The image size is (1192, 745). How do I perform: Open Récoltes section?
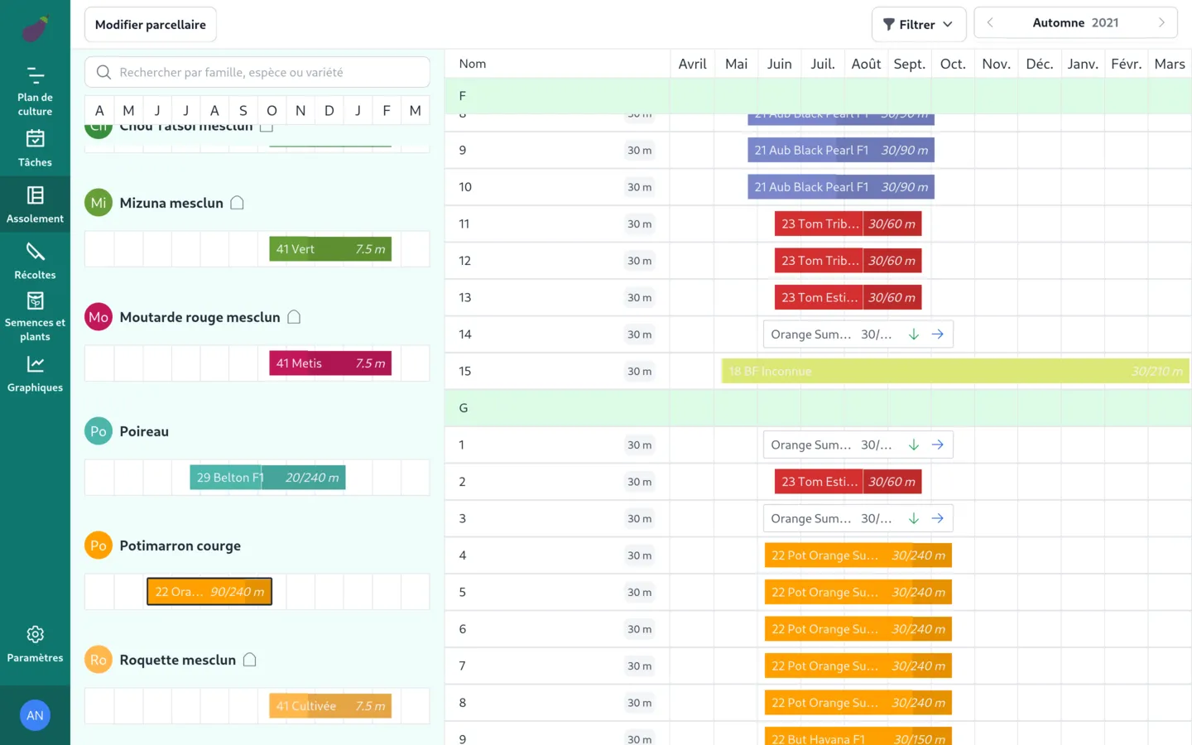(35, 261)
